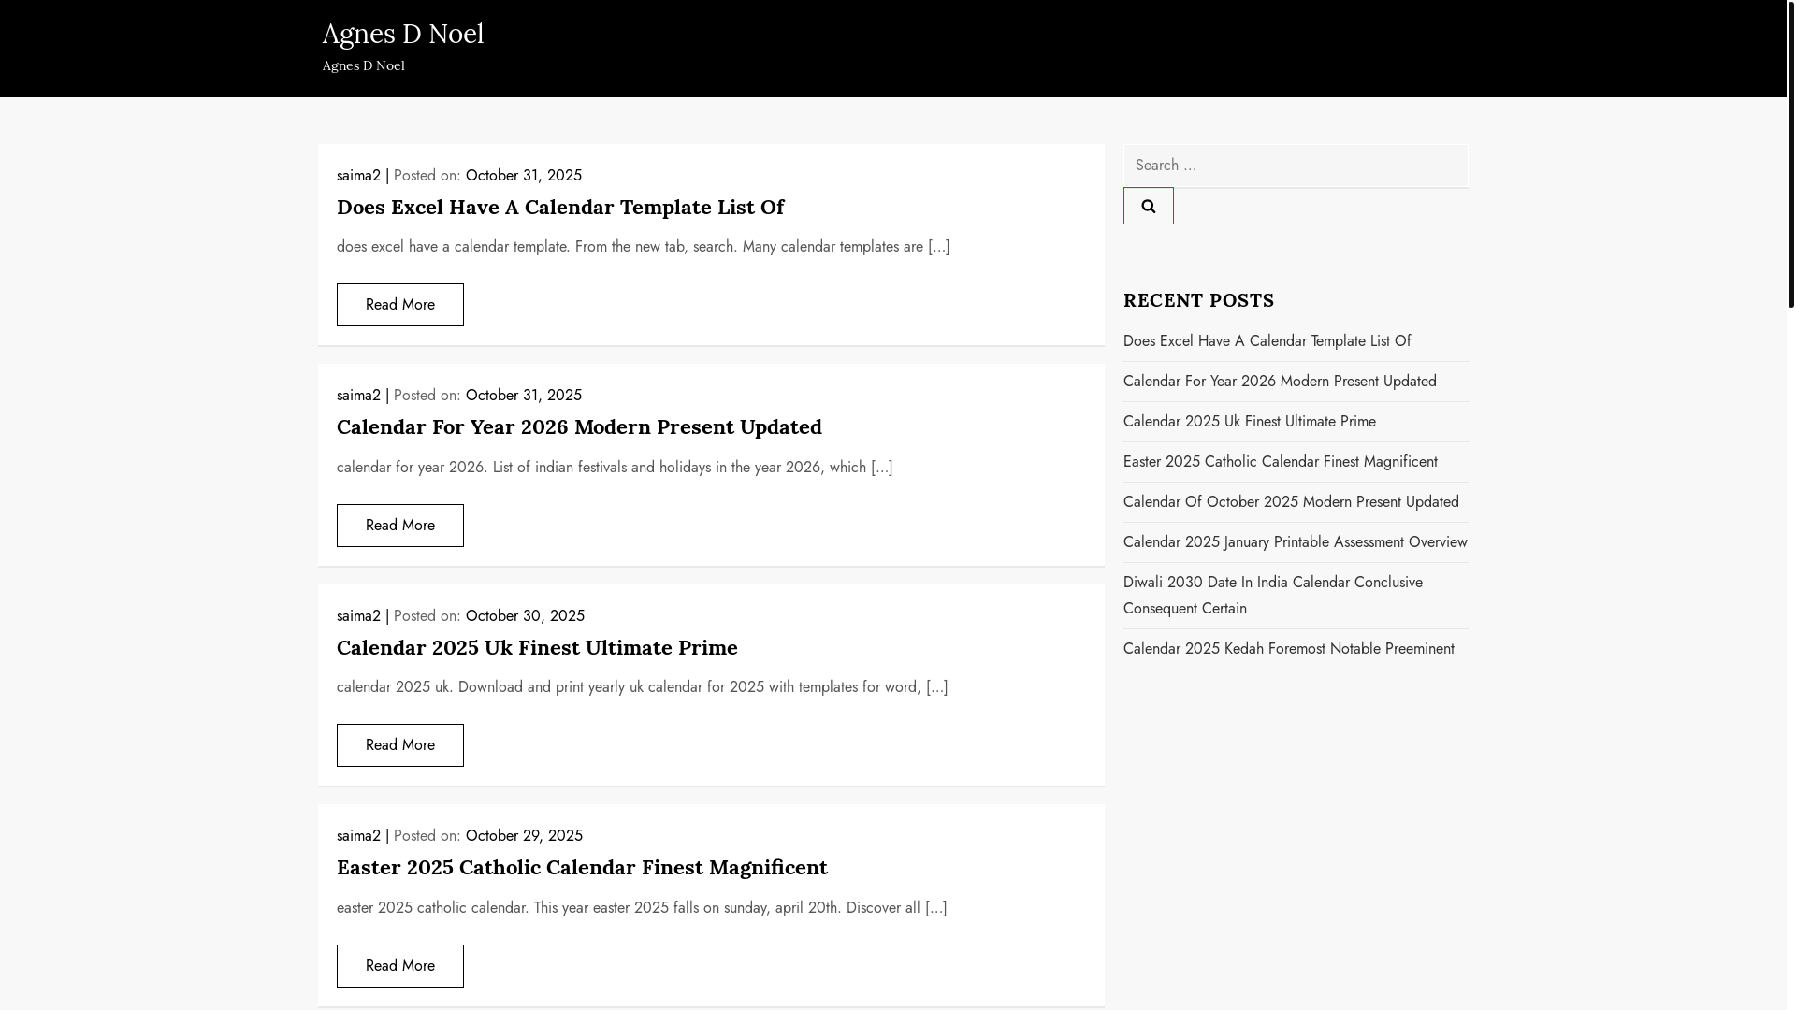Click author saima2 on Calendar For Year 2026 post
The height and width of the screenshot is (1010, 1796).
tap(358, 396)
